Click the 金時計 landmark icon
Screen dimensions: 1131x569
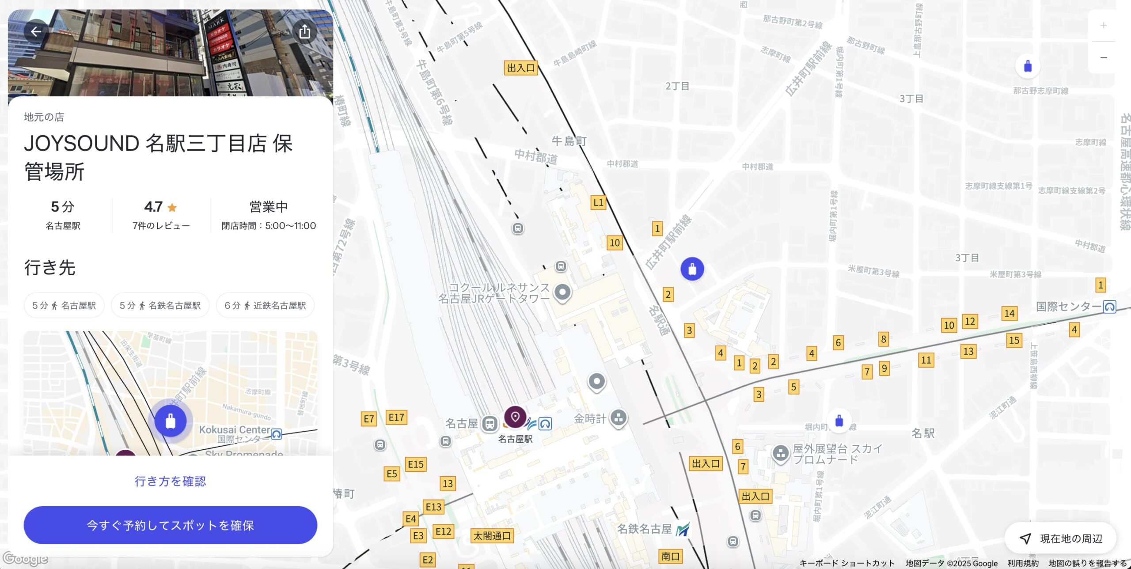pyautogui.click(x=619, y=417)
